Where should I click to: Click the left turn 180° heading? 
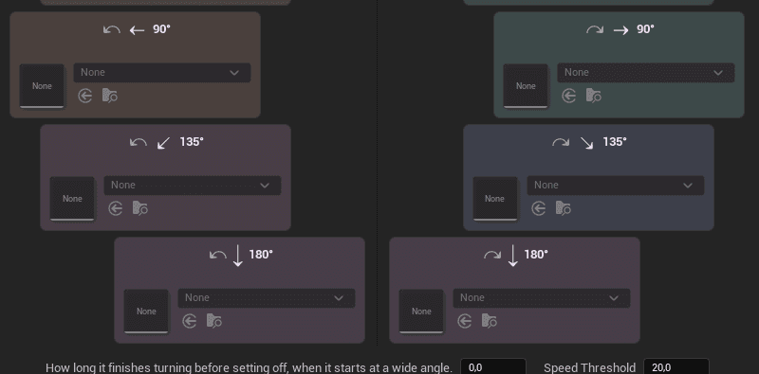coord(241,255)
